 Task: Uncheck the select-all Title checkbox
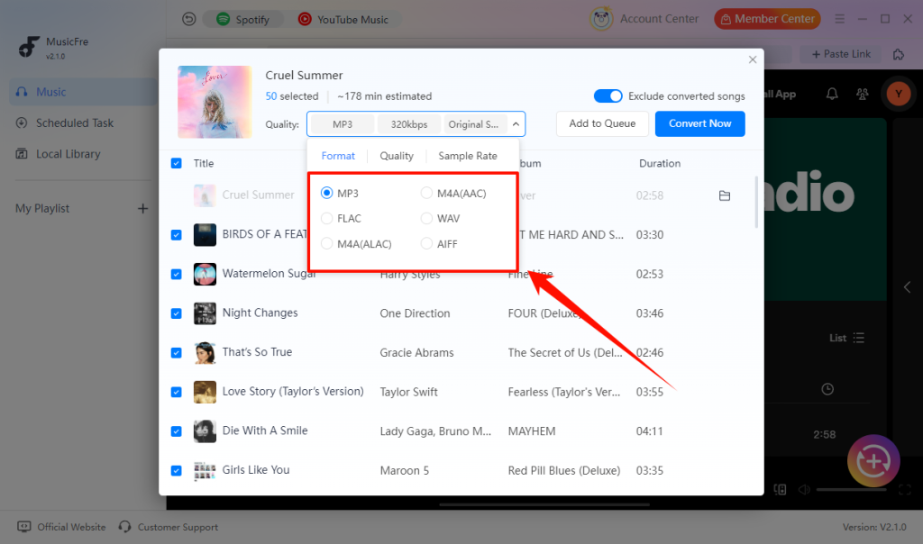[x=176, y=163]
